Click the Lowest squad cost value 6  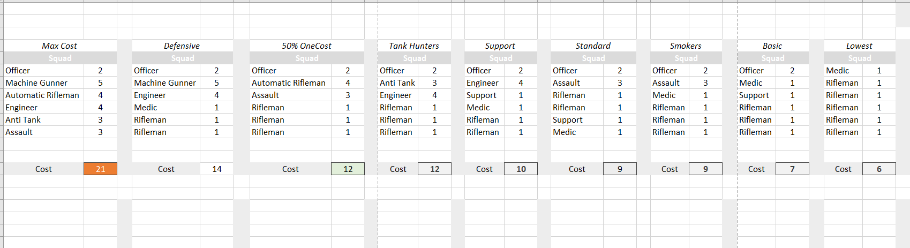click(879, 169)
